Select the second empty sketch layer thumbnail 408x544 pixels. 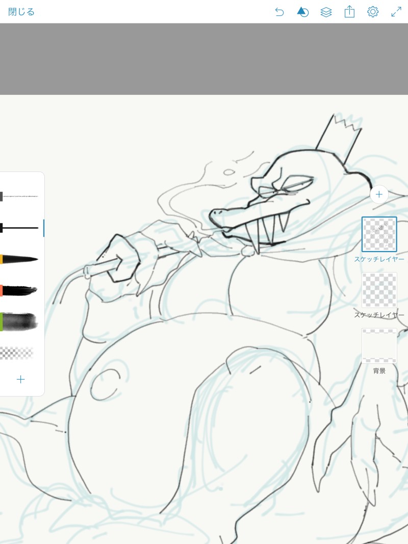click(379, 290)
